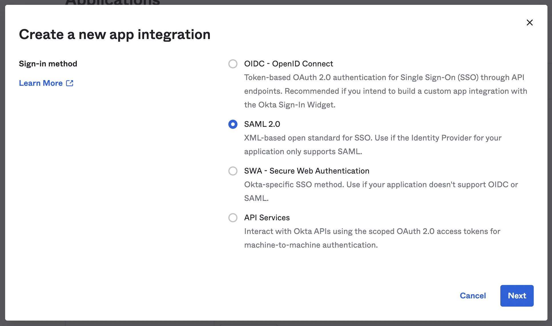Click the OIDC - OpenID Connect label text
The width and height of the screenshot is (552, 326).
(x=288, y=64)
